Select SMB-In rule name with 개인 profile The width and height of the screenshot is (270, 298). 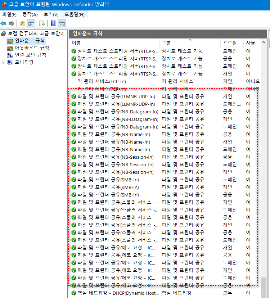pos(108,187)
